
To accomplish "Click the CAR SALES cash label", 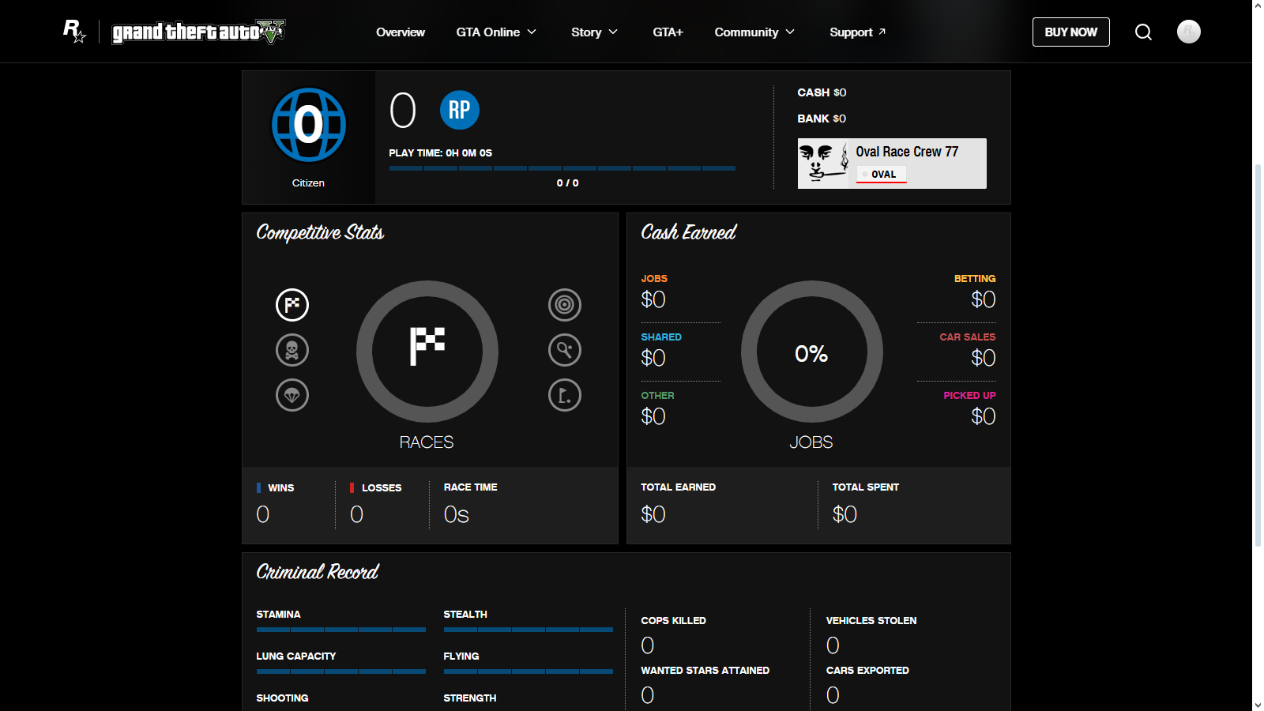I will tap(968, 337).
